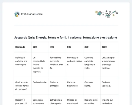Click the green pencil illustration

[114, 12]
